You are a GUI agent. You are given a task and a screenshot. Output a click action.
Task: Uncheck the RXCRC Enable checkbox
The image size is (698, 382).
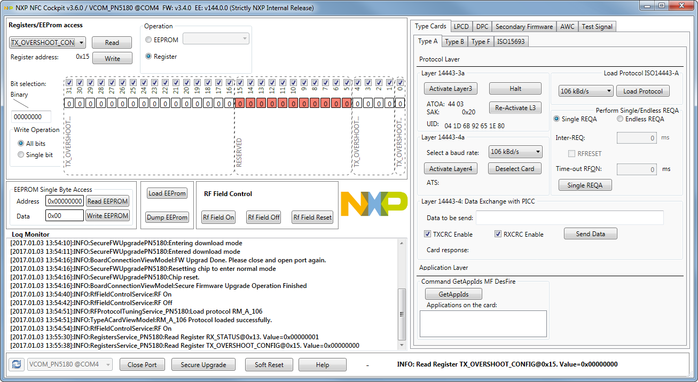point(498,234)
